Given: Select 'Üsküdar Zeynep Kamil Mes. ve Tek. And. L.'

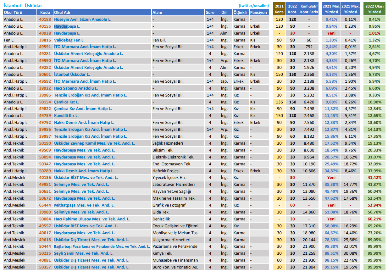Looking at the screenshot, I should point(95,143).
